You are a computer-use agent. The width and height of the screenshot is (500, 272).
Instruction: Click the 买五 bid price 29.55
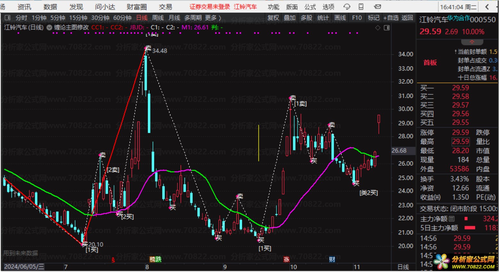click(460, 122)
